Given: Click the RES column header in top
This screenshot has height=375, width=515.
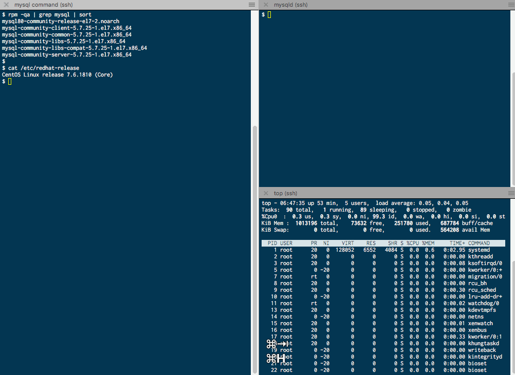Looking at the screenshot, I should click(371, 243).
